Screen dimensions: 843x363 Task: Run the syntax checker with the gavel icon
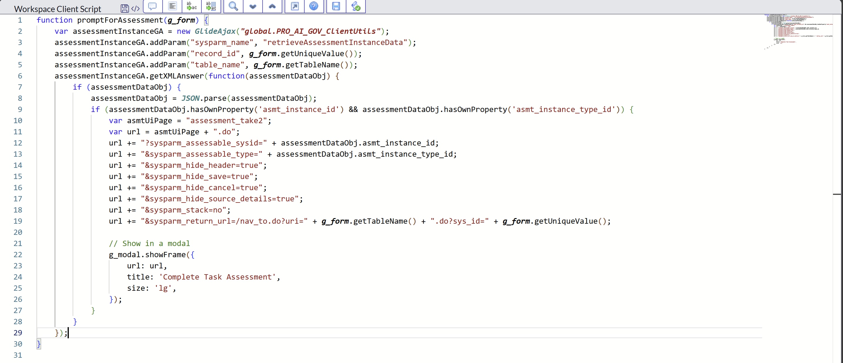click(356, 6)
